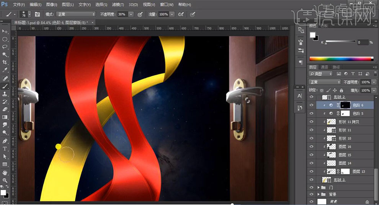
Task: Select the Eyedropper tool
Action: pos(5,70)
